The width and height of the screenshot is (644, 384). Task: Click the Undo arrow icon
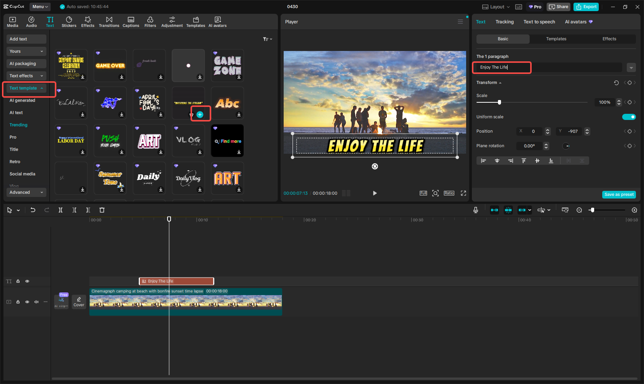coord(33,210)
